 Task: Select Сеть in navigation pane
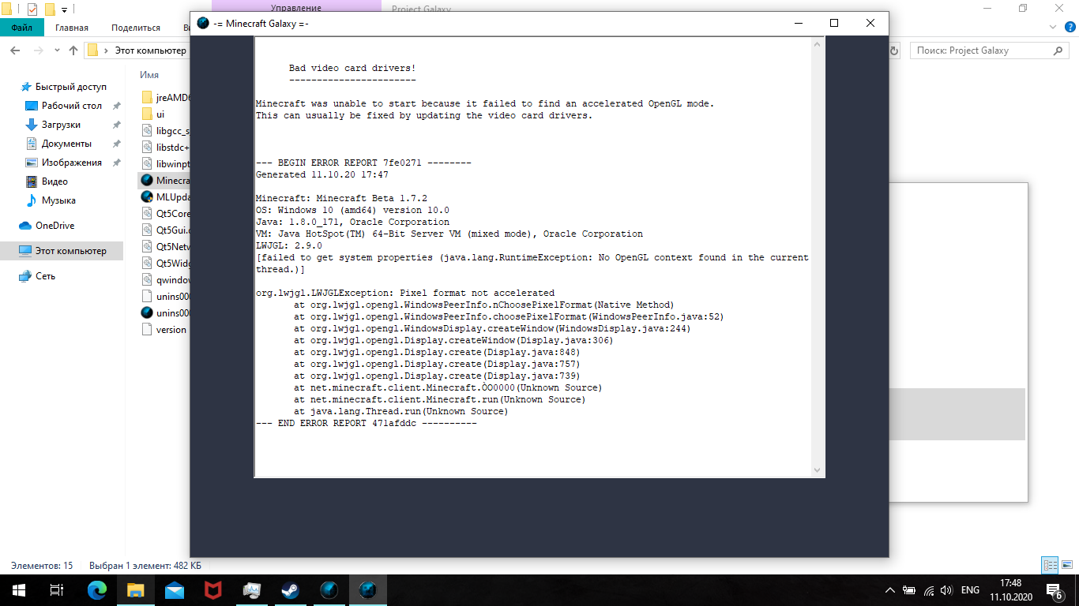point(45,276)
